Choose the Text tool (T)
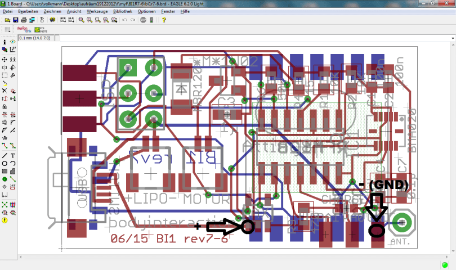Screen dimensions: 456x270 tap(12, 155)
